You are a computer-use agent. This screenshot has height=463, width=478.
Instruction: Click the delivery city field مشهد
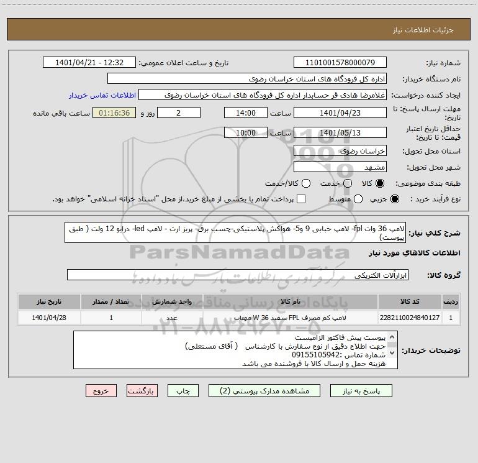340,167
